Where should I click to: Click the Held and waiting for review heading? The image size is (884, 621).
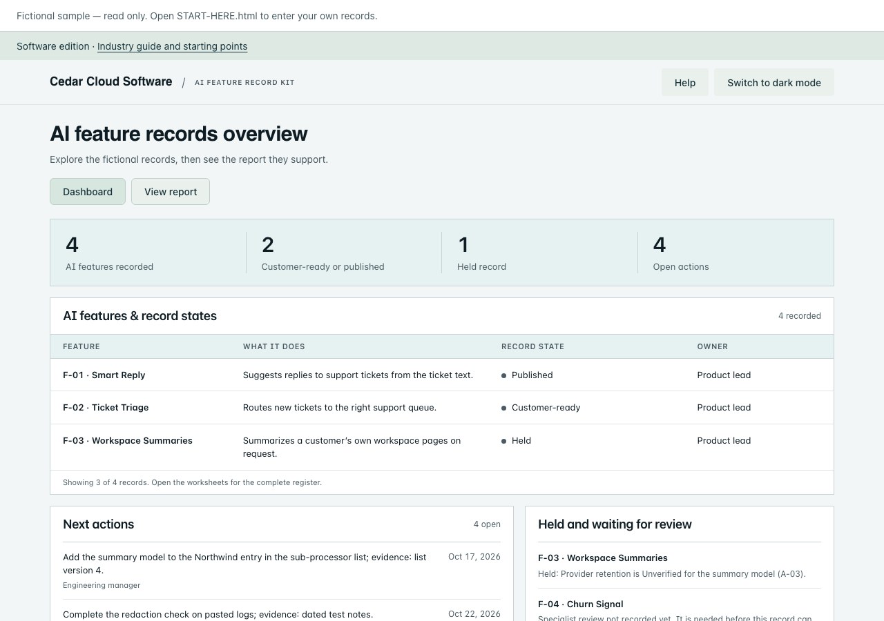[615, 524]
